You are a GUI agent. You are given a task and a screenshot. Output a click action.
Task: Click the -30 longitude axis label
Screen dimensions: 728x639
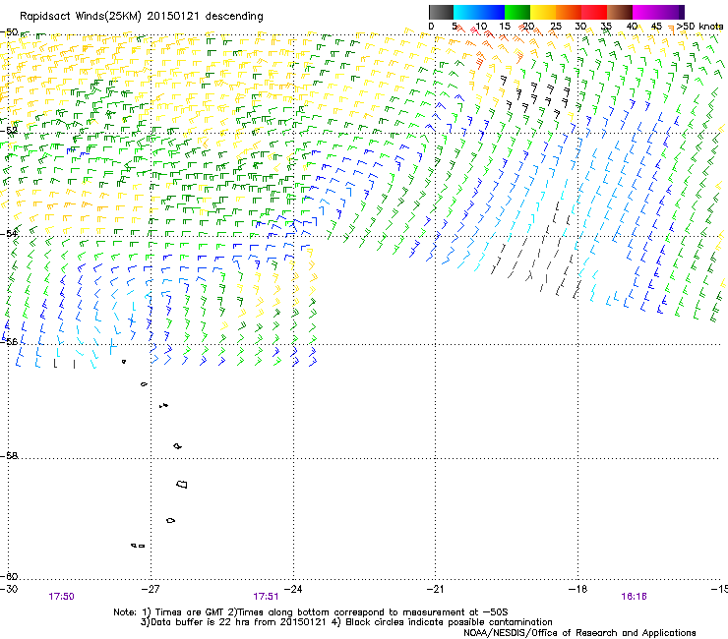point(9,589)
